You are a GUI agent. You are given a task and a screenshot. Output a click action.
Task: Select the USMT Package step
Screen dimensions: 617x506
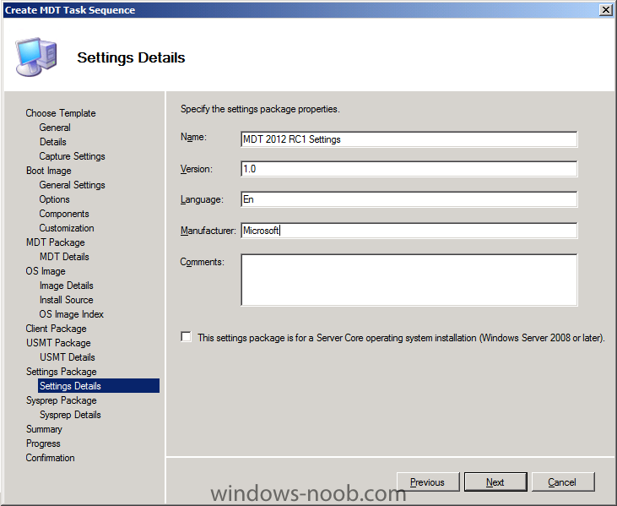click(58, 343)
